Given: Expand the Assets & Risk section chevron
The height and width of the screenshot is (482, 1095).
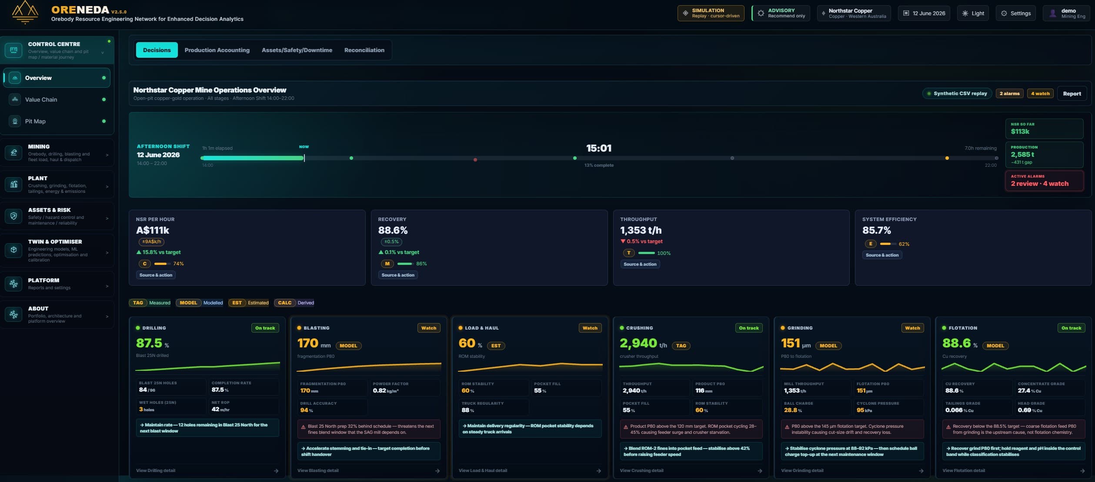Looking at the screenshot, I should (107, 218).
